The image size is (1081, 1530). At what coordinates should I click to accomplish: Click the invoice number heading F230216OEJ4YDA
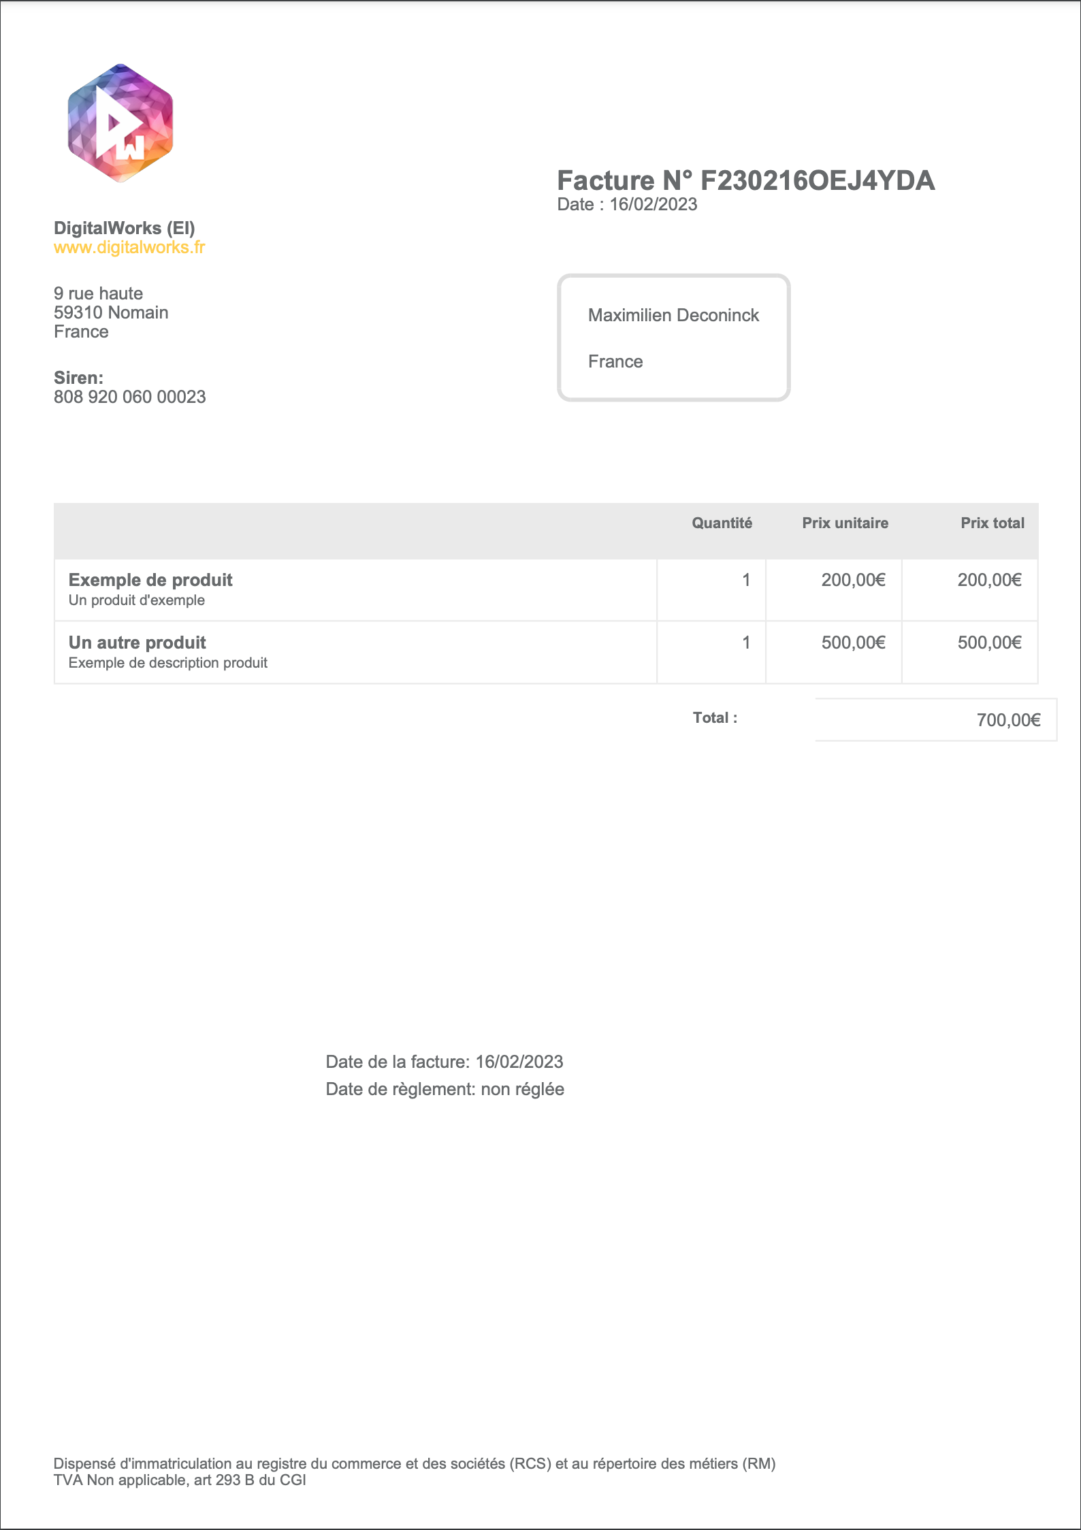pyautogui.click(x=745, y=180)
